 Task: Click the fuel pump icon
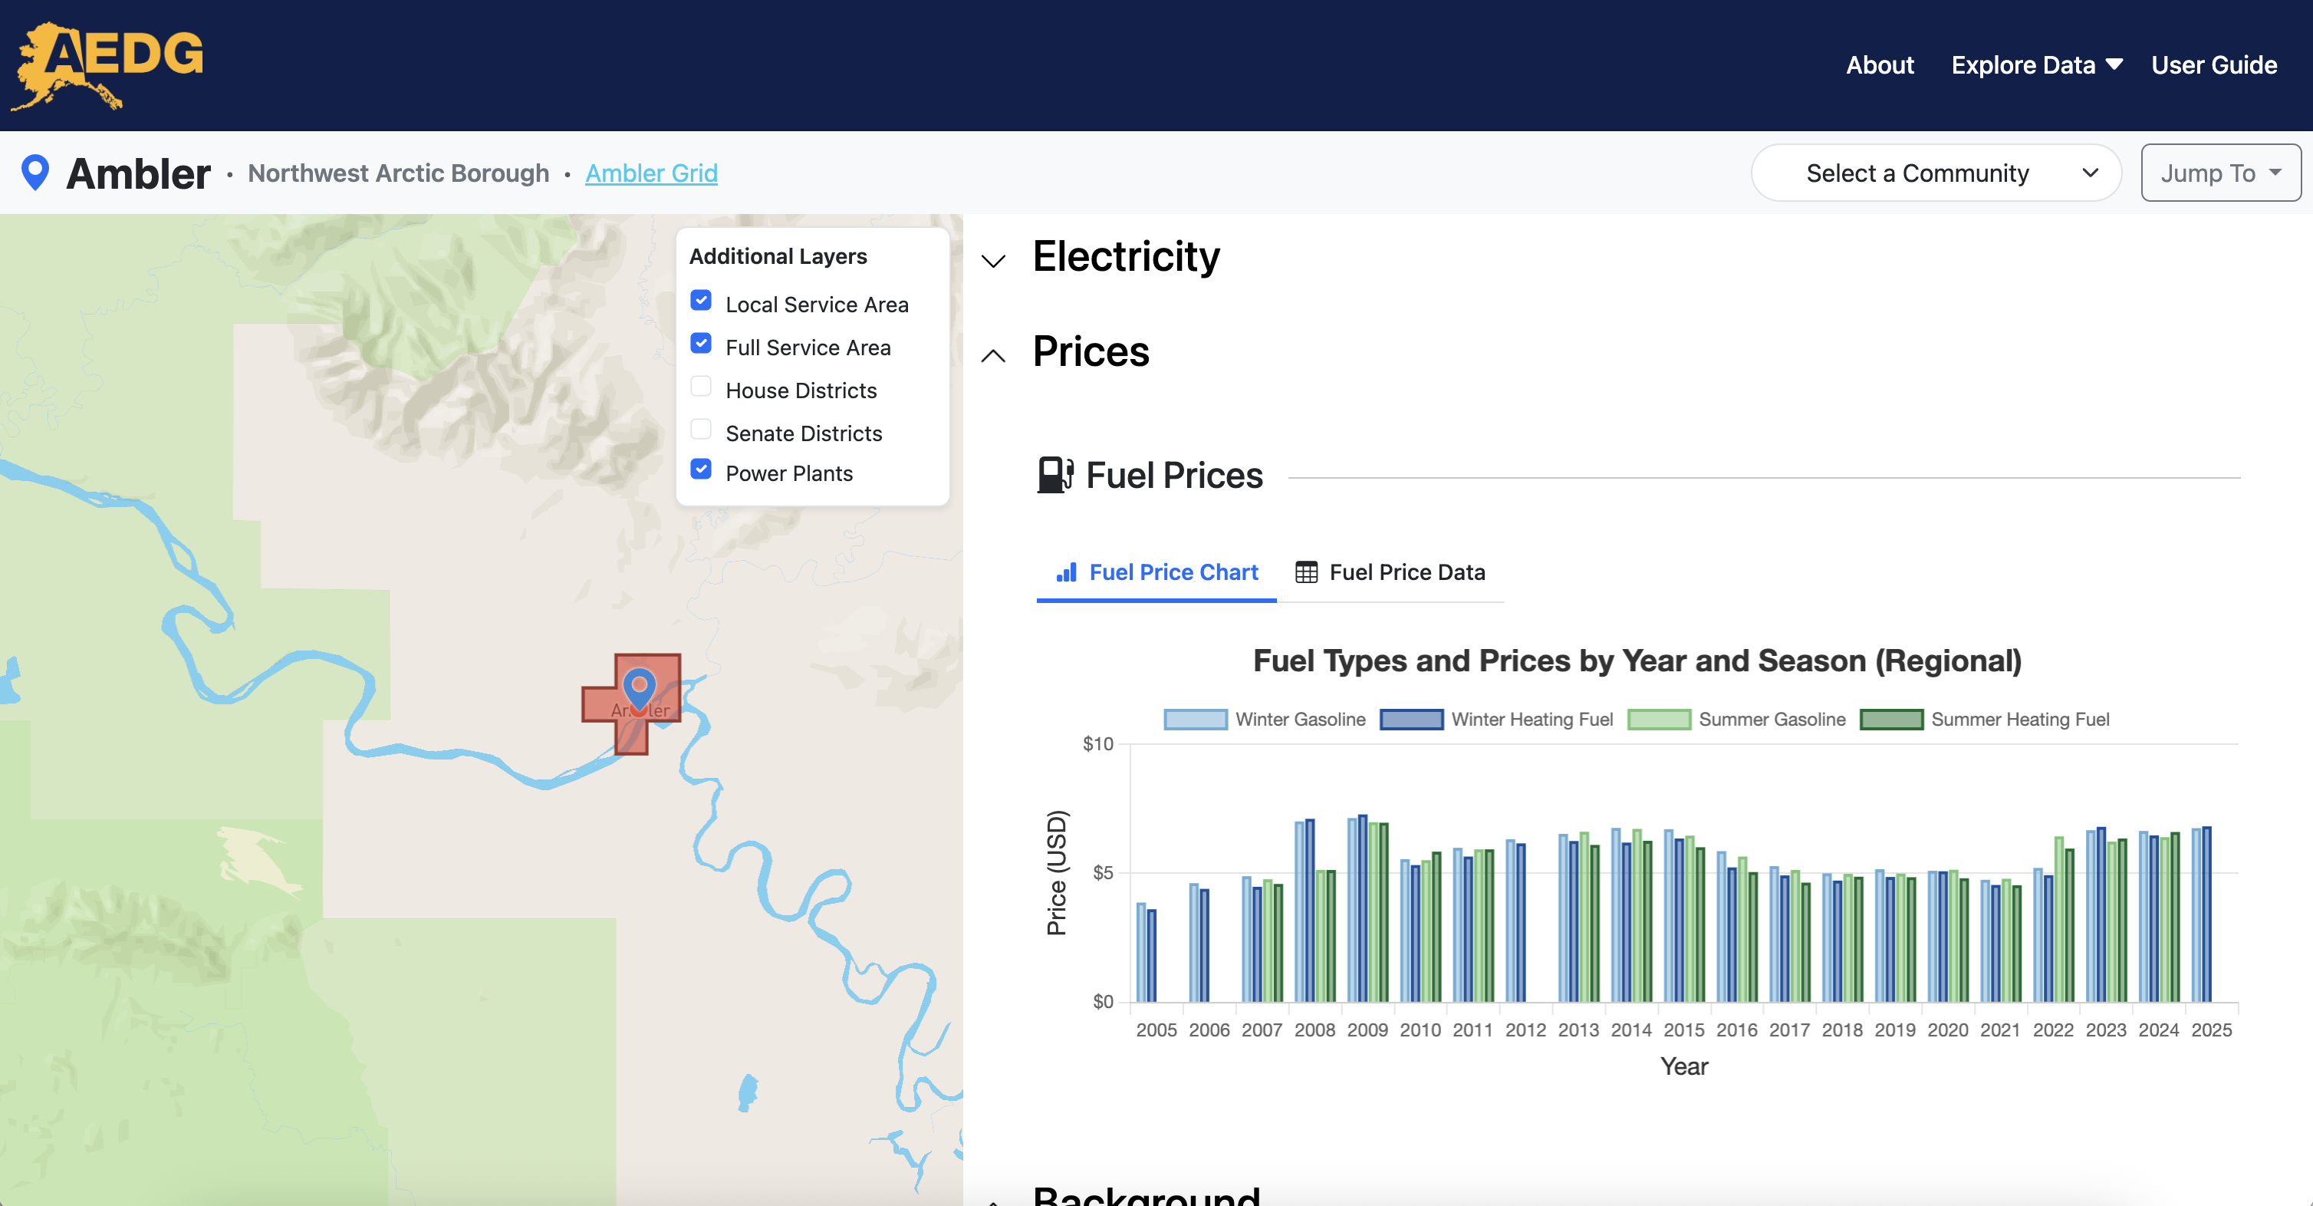1055,475
